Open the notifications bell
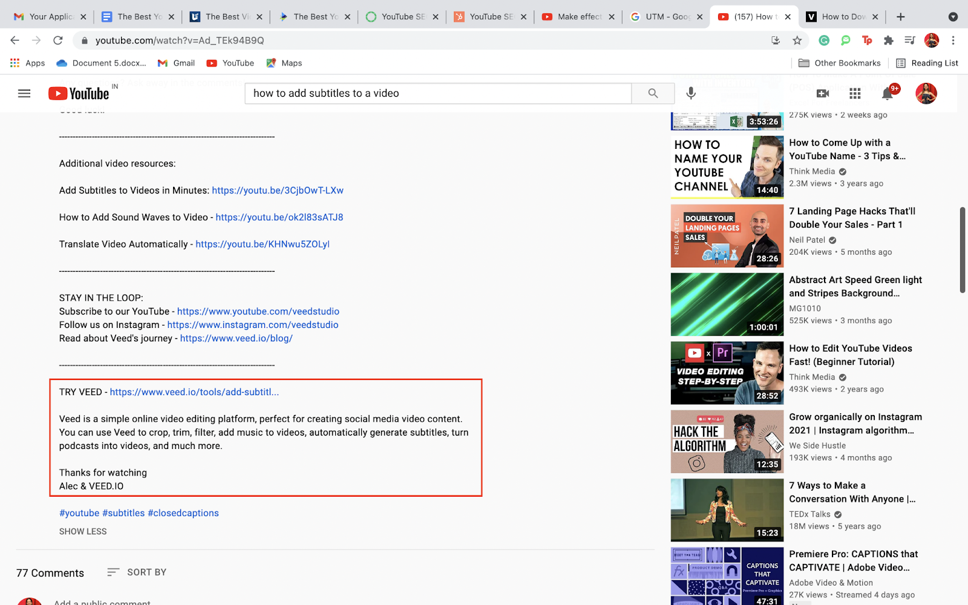Viewport: 968px width, 605px height. coord(887,93)
